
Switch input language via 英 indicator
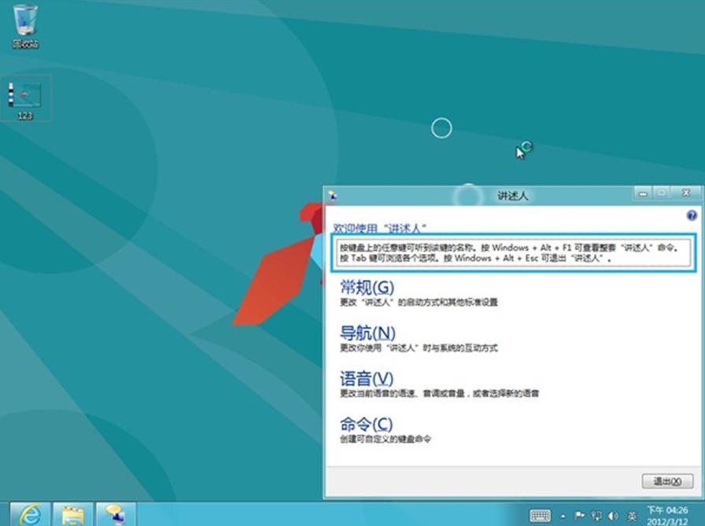point(632,516)
